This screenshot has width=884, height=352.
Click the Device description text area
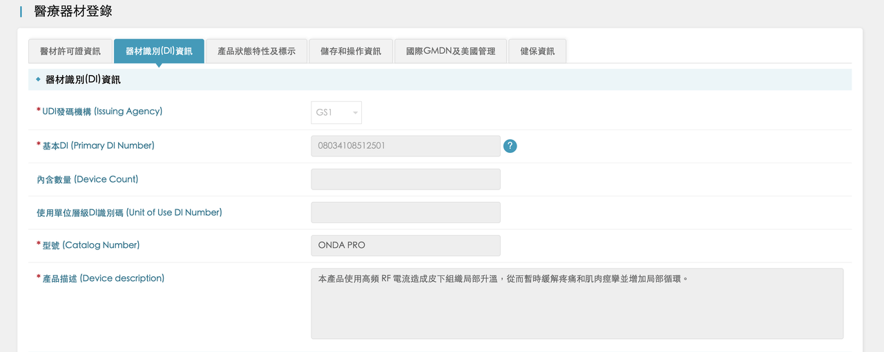(577, 304)
